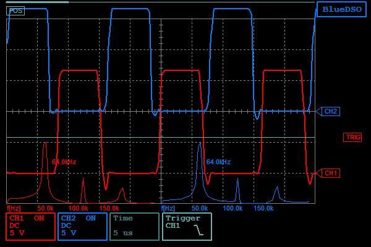The height and width of the screenshot is (247, 371).
Task: Select the CH2 zero-level marker
Action: point(328,111)
